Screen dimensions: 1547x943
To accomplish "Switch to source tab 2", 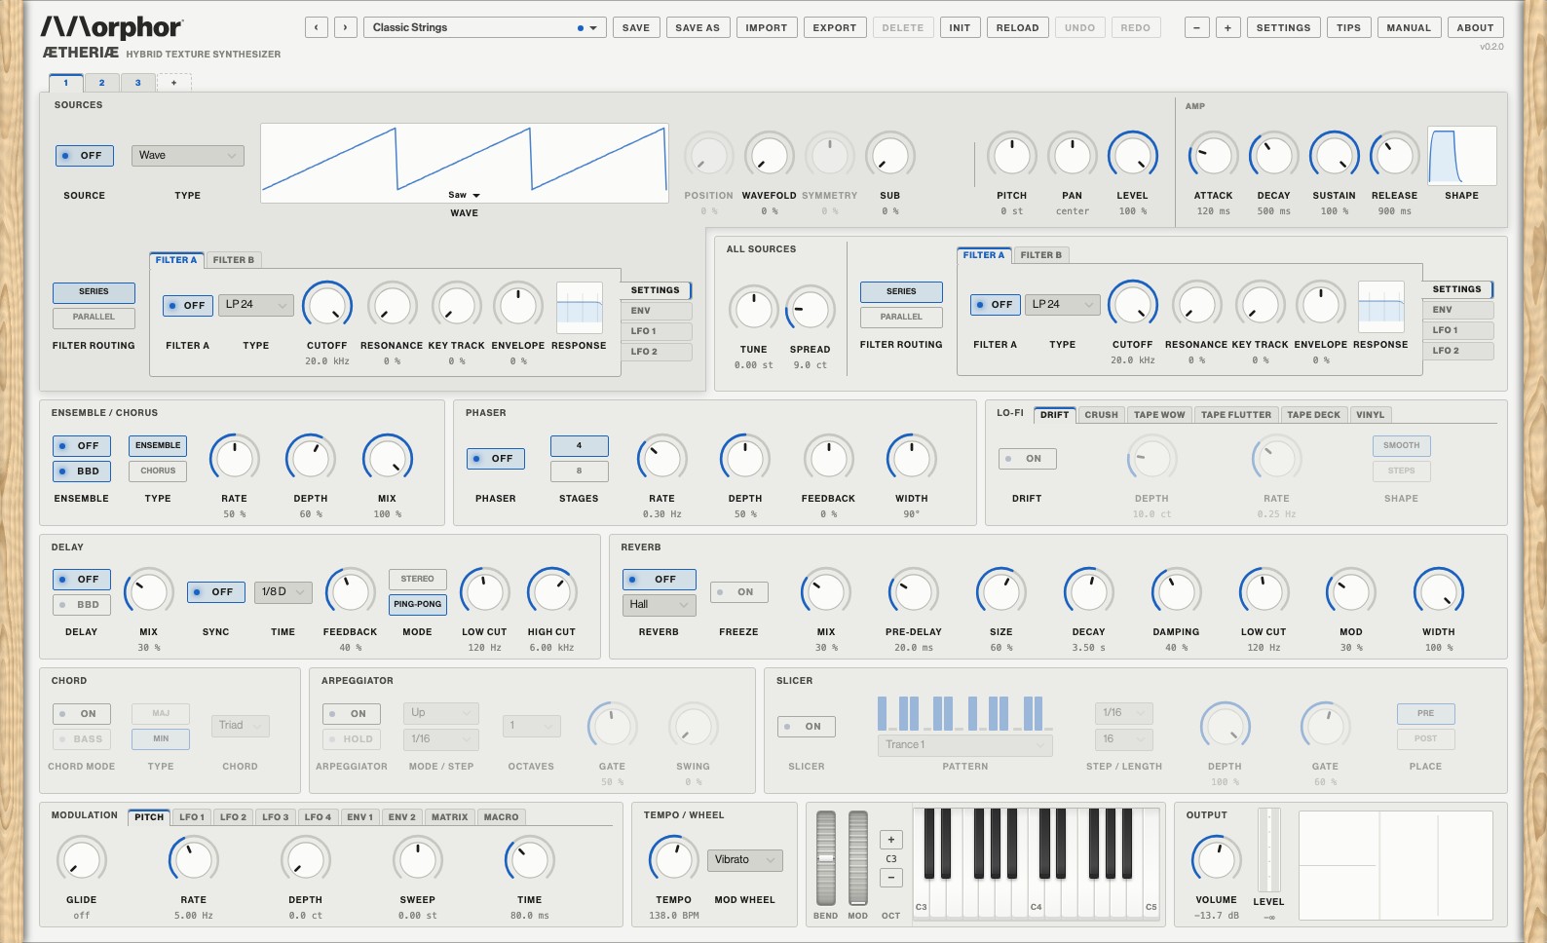I will click(101, 83).
